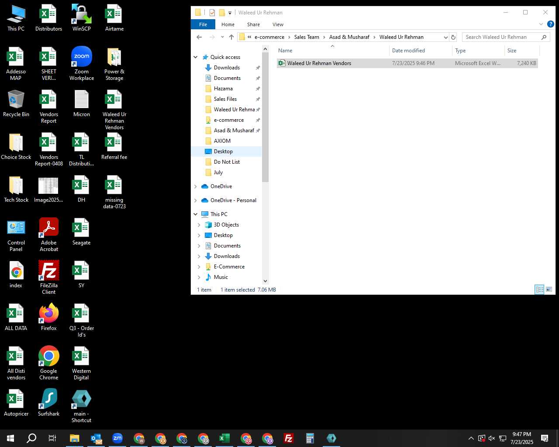Navigate to Sales Team in breadcrumb

tap(307, 37)
